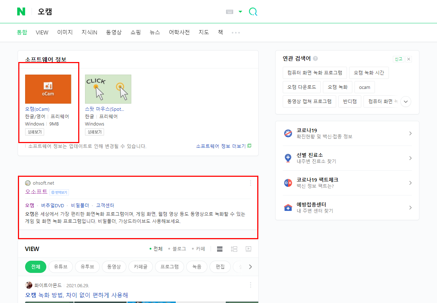437x303 pixels.
Task: Click the 화이트아몬드 author avatar
Action: [29, 285]
